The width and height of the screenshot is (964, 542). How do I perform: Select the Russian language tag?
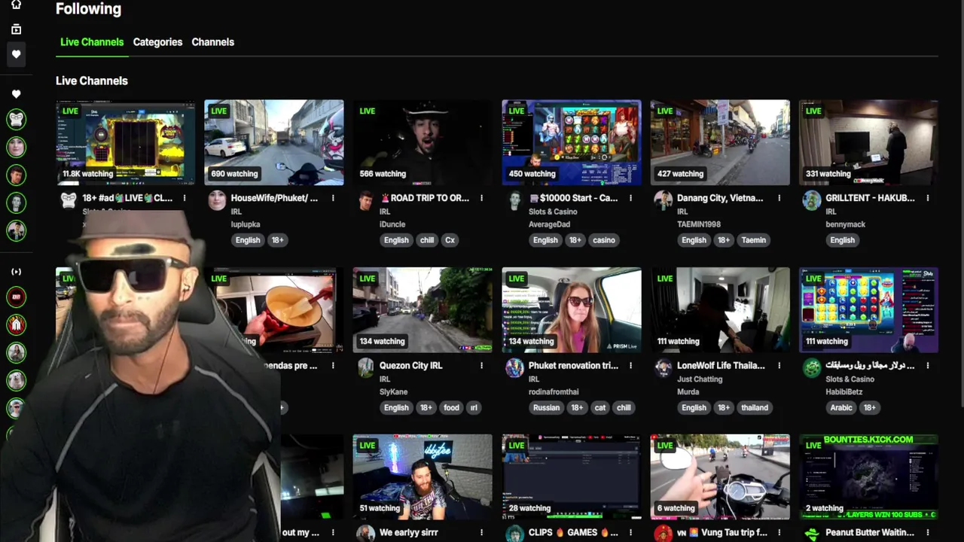click(546, 407)
